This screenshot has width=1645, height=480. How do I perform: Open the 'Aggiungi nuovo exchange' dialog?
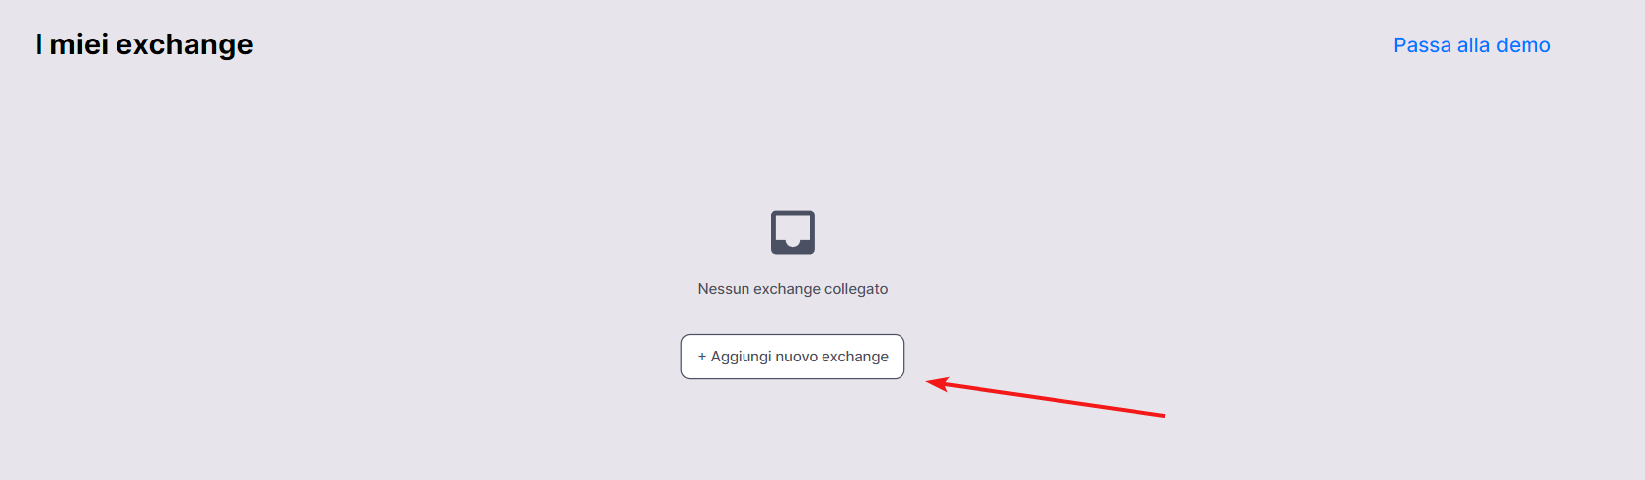point(793,357)
